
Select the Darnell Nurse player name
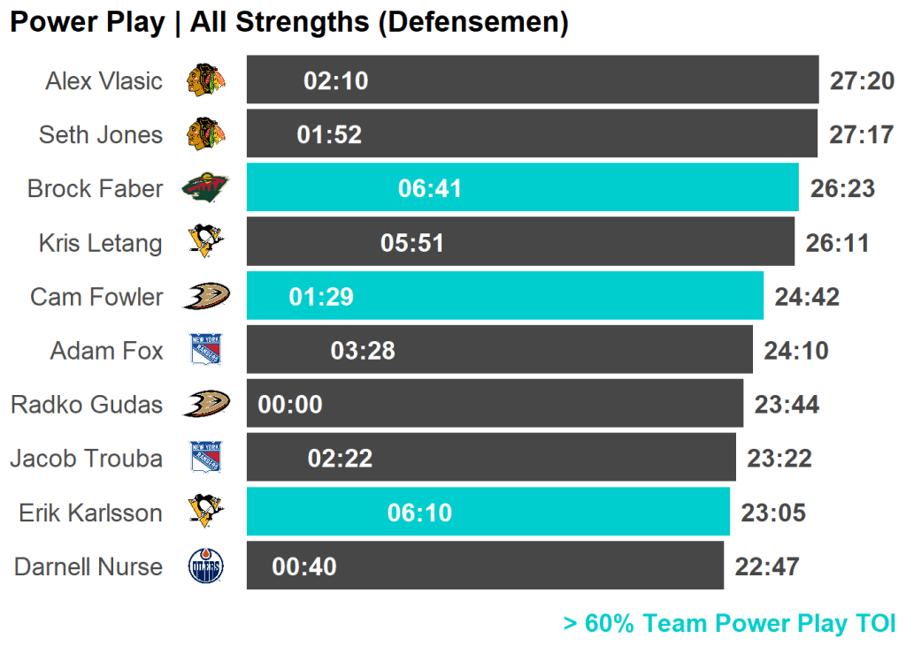88,566
